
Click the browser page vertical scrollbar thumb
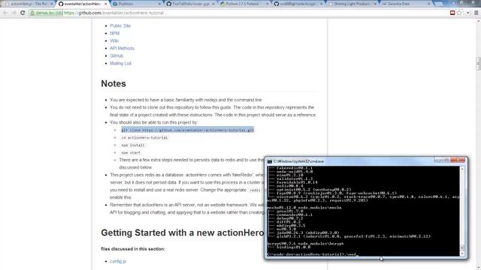(479, 64)
